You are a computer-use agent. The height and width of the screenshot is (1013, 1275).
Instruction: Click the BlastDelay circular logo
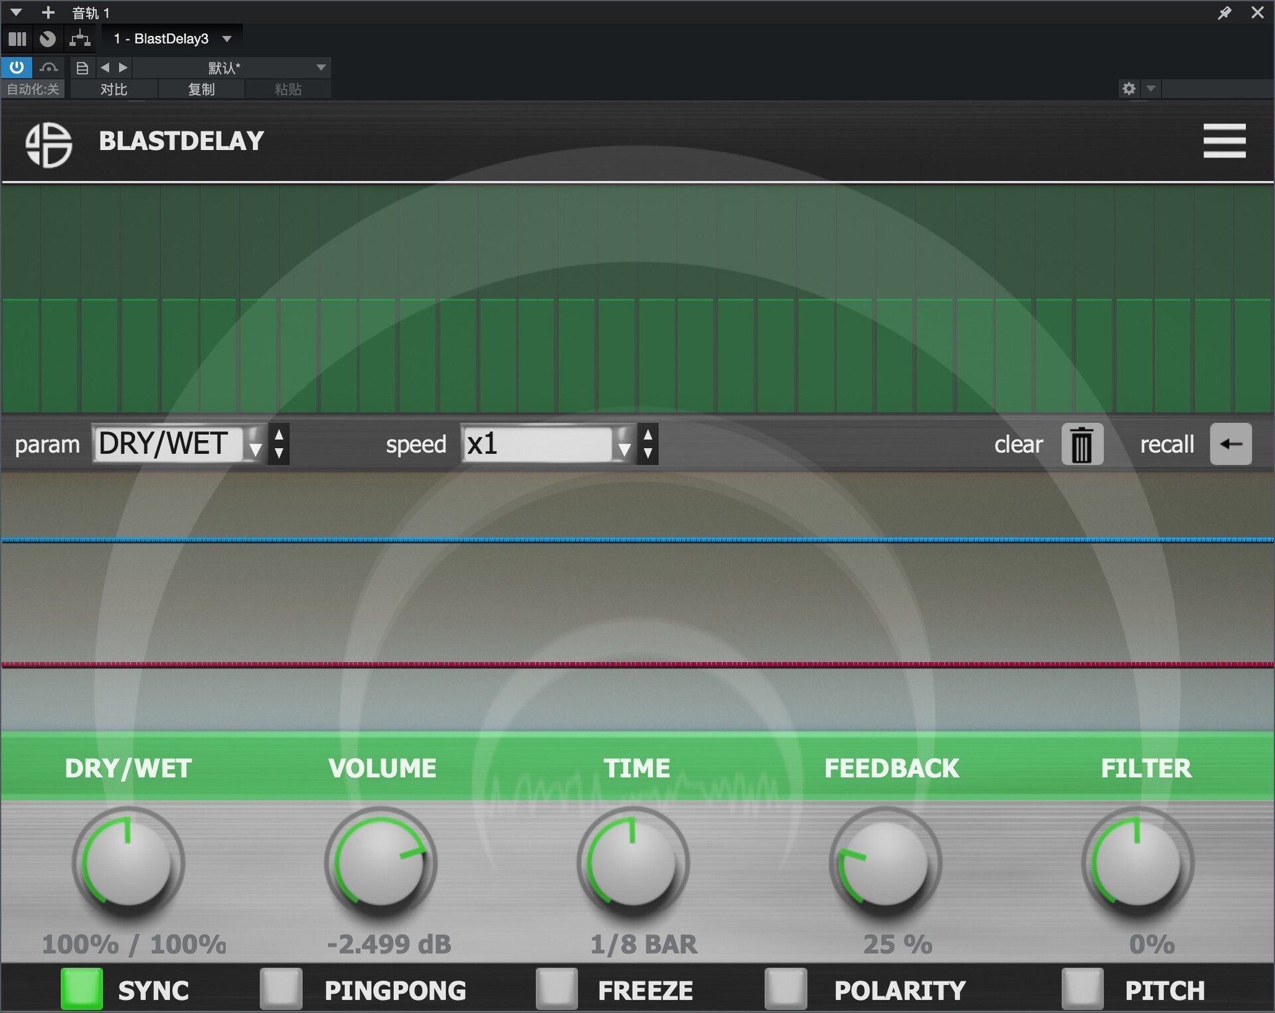point(48,144)
